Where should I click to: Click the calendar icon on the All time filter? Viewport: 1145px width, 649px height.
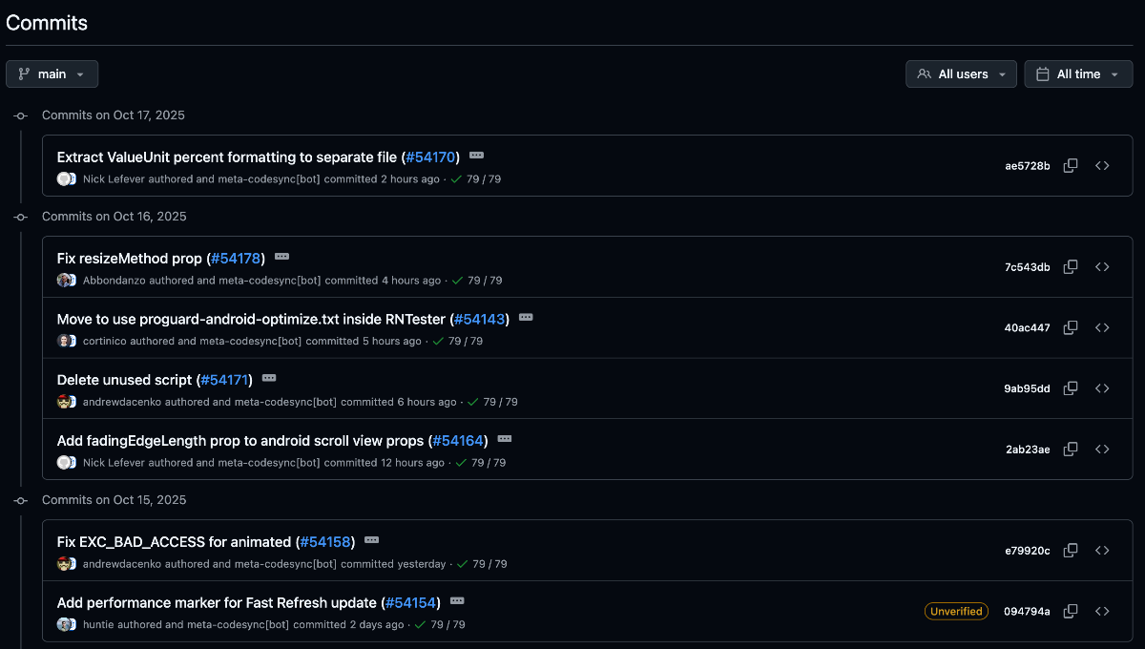coord(1042,73)
